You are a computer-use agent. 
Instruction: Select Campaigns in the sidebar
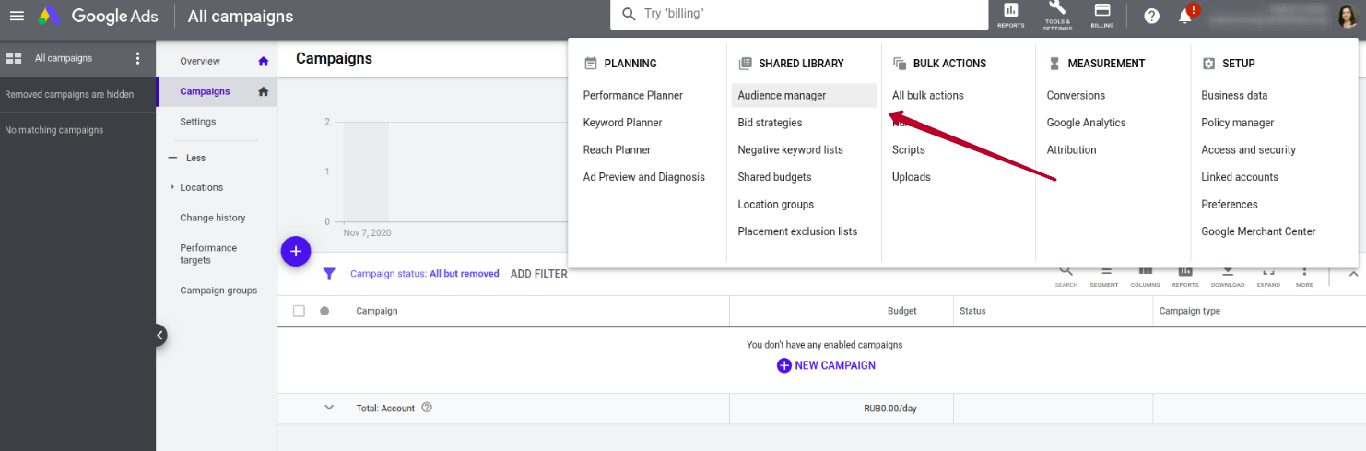[x=205, y=91]
